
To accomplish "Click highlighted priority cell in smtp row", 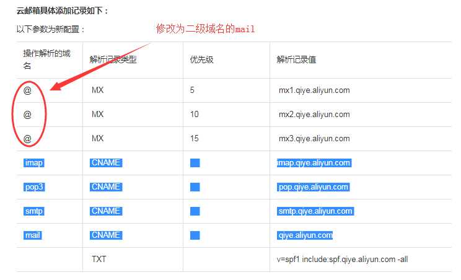I will coord(195,211).
